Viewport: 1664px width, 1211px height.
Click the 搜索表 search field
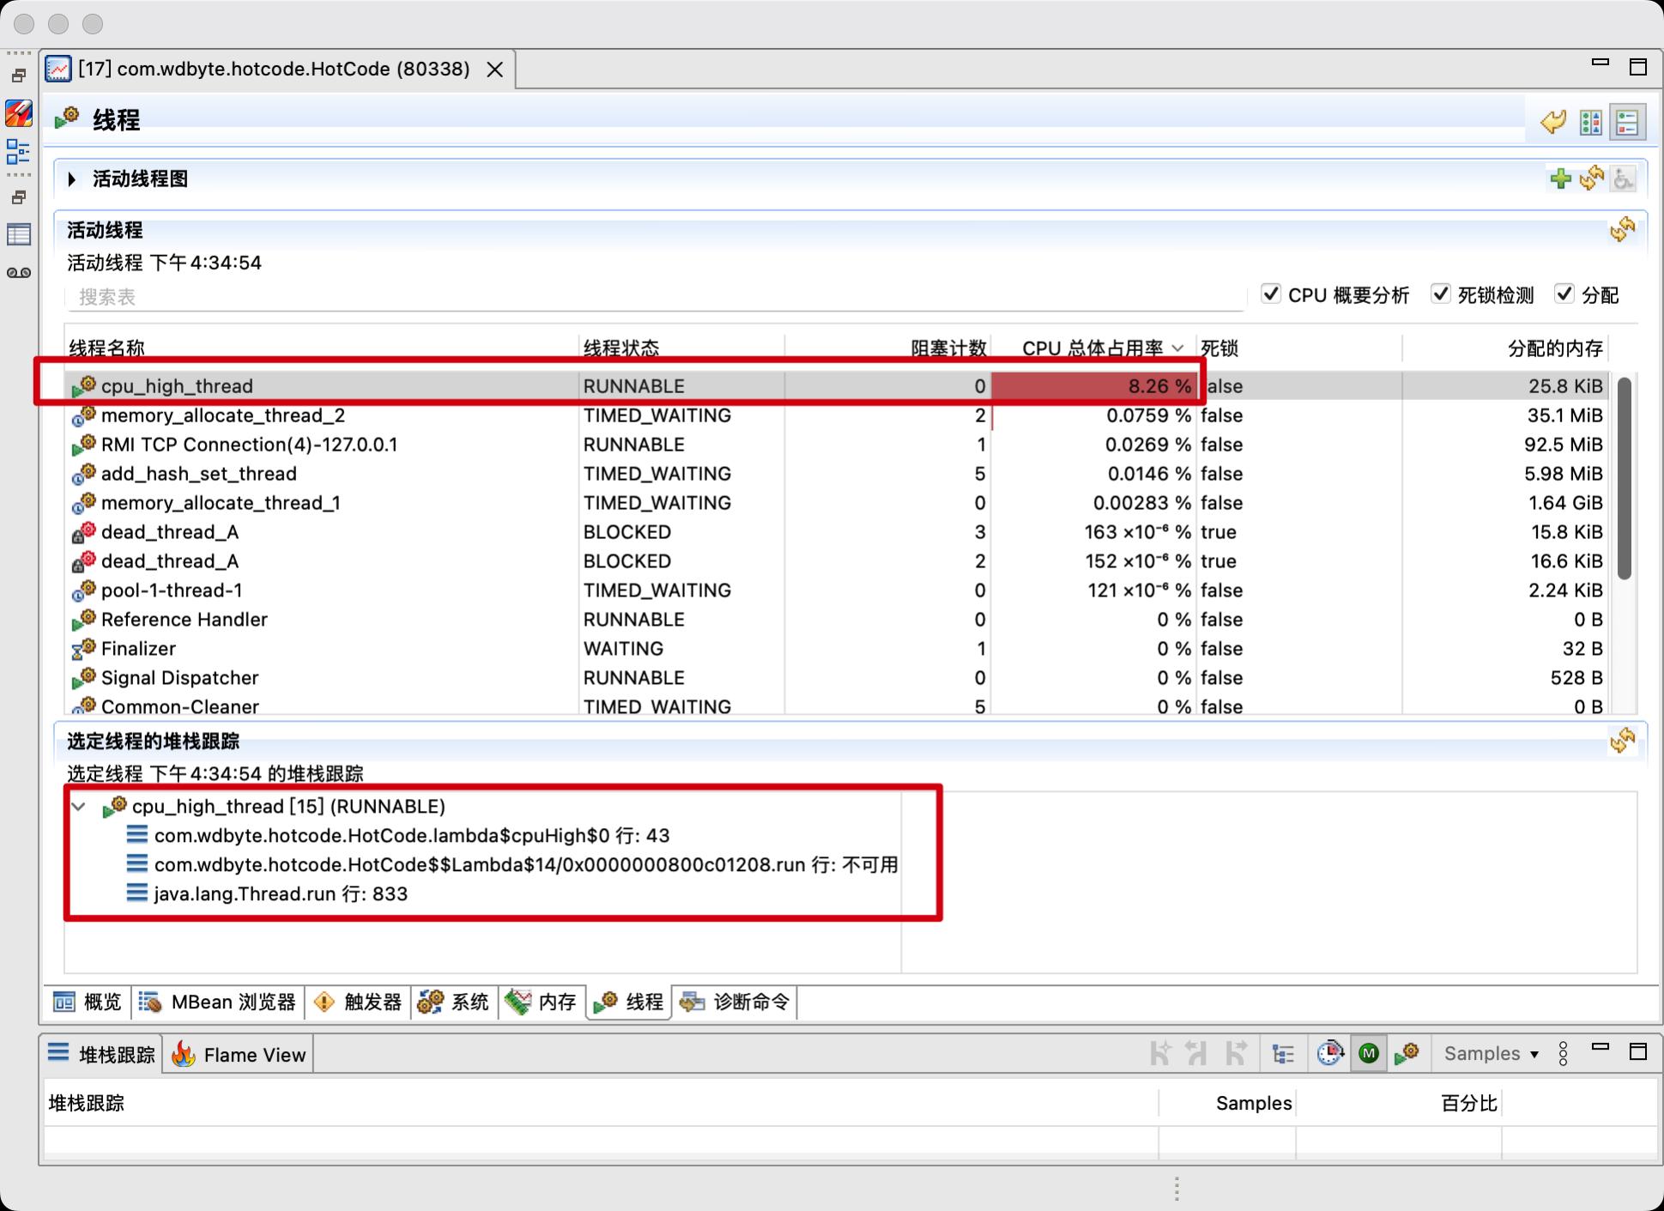652,297
